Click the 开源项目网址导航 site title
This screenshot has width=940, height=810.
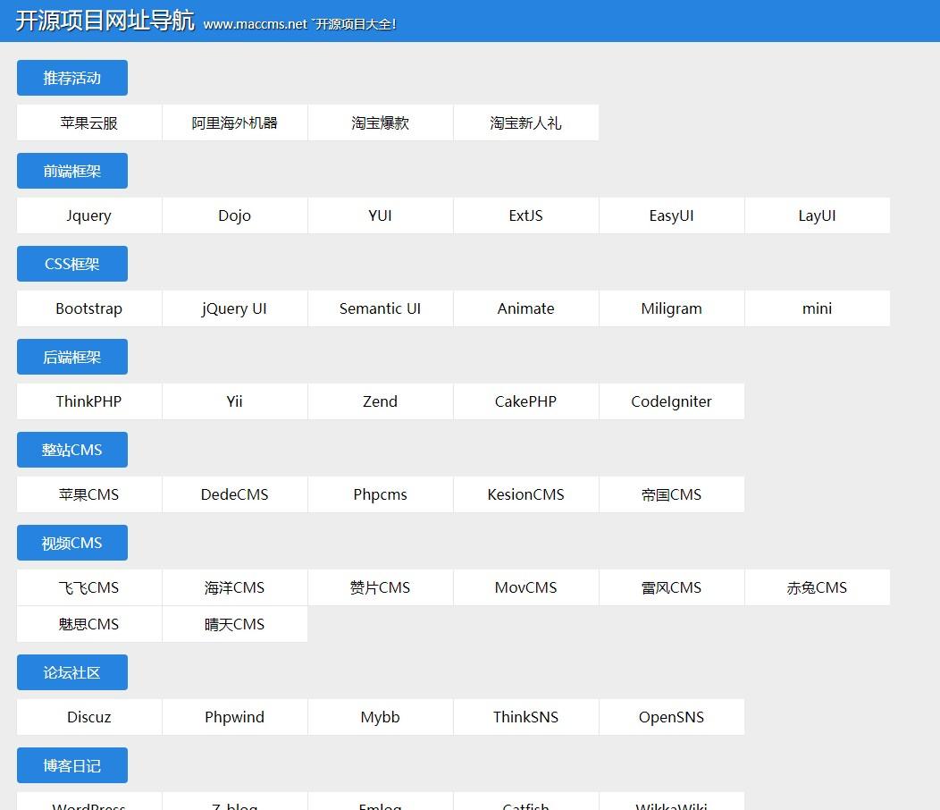pos(105,21)
